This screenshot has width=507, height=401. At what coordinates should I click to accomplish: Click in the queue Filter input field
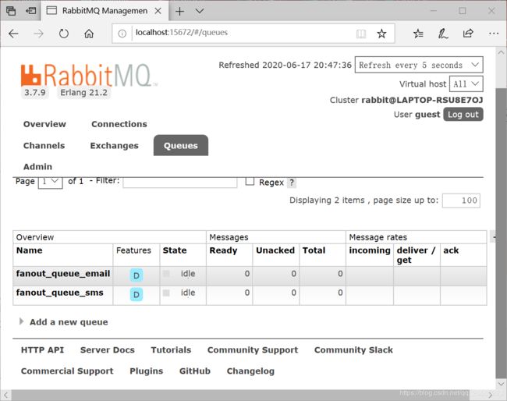179,182
